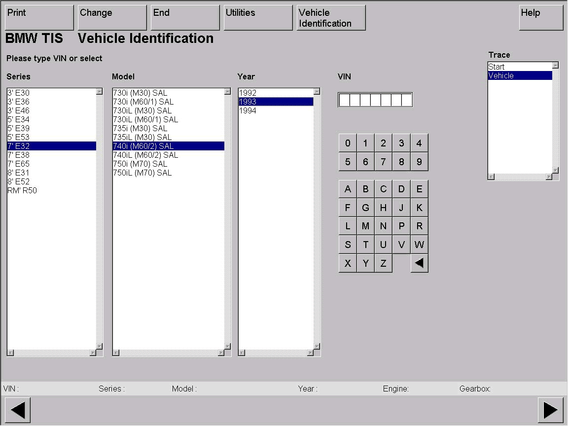Select series 3' E36

(51, 102)
